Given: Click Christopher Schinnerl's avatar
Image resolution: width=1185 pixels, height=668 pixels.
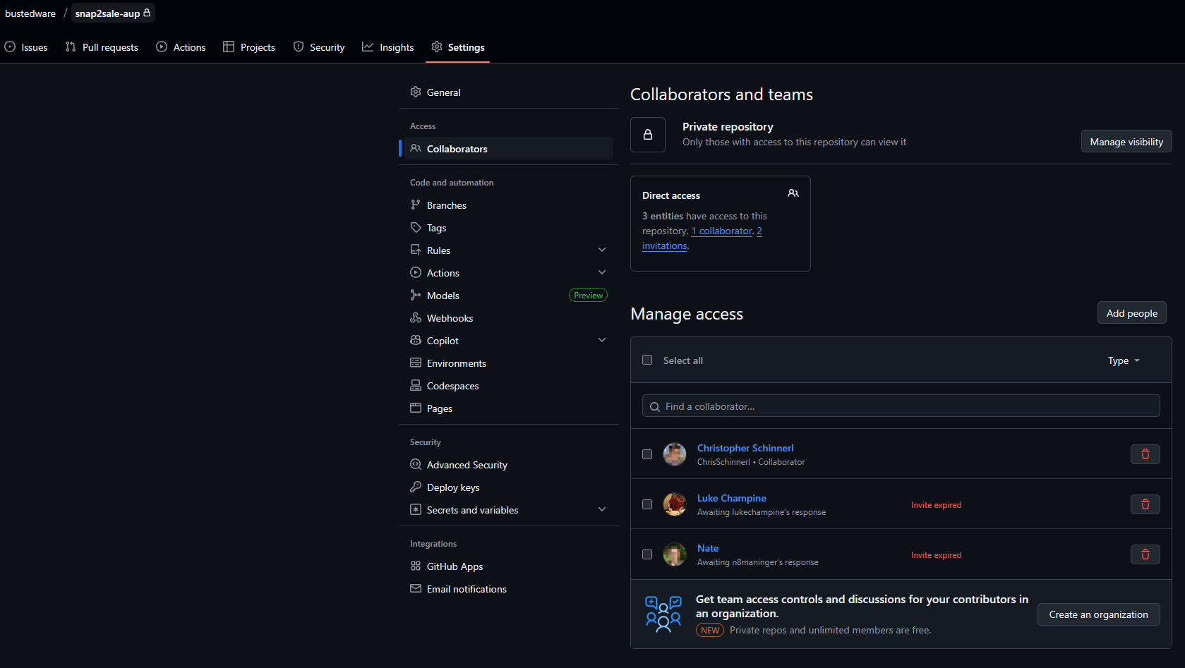Looking at the screenshot, I should 675,454.
